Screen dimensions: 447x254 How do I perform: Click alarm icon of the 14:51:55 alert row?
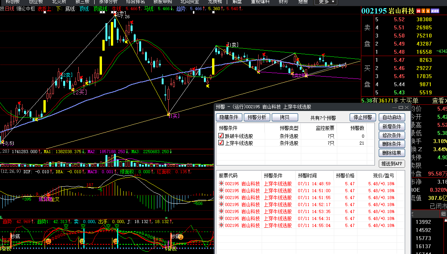pos(221,198)
